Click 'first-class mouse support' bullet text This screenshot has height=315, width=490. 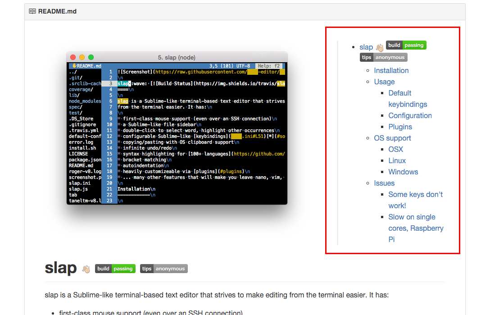(150, 312)
